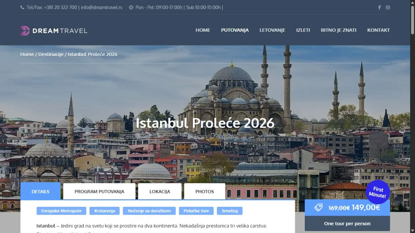Viewport: 415px width, 233px height.
Task: Open the PUTOVANJA menu
Action: 235,30
